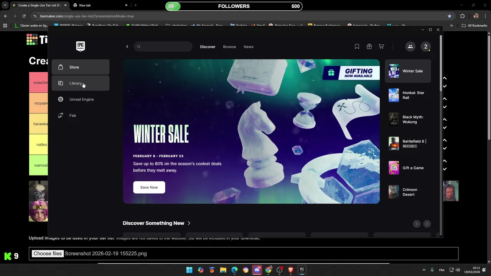Select Gift a Game carousel item
Image resolution: width=491 pixels, height=276 pixels.
click(x=408, y=168)
